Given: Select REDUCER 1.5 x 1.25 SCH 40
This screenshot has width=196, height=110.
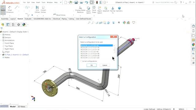Looking at the screenshot, I should pyautogui.click(x=96, y=50).
